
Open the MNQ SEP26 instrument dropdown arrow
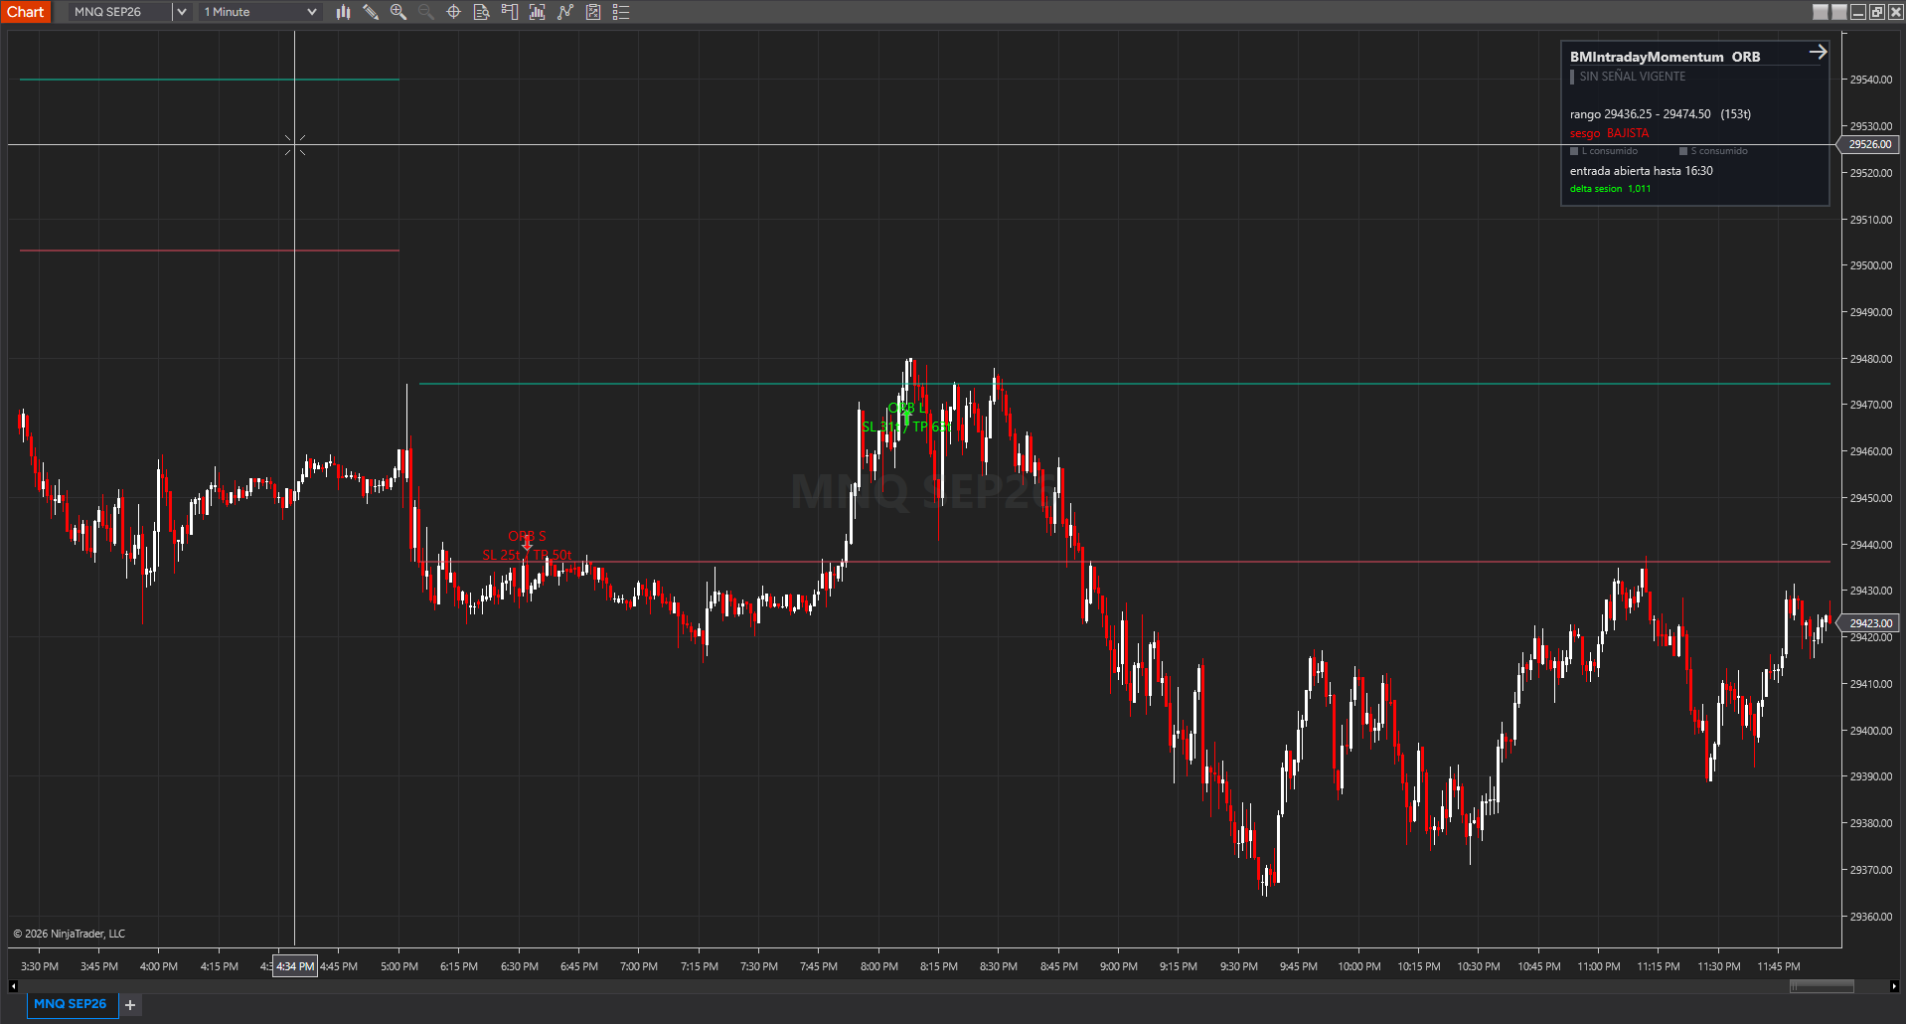click(x=181, y=12)
